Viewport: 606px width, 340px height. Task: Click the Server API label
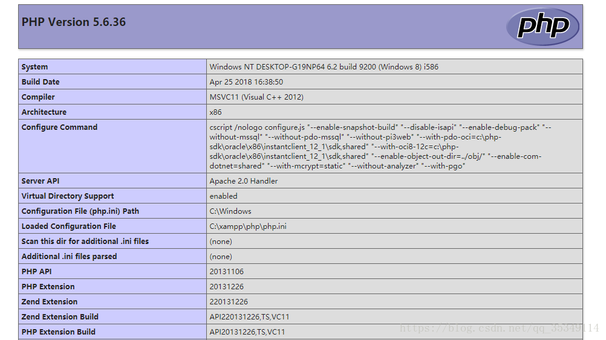(41, 181)
